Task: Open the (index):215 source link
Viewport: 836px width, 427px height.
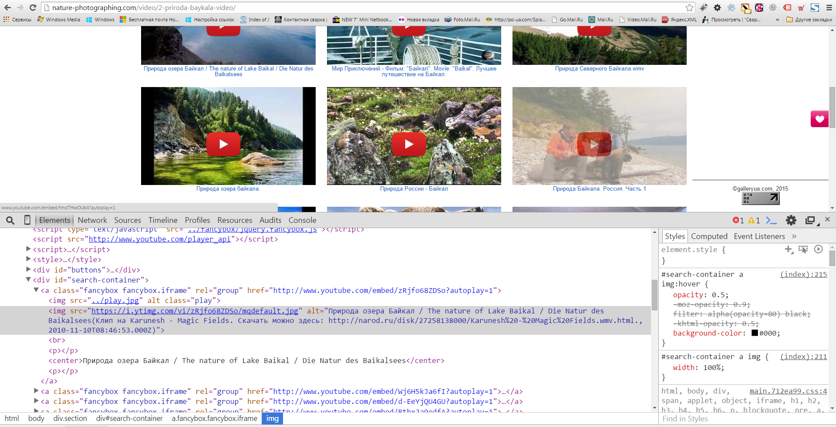Action: point(803,274)
